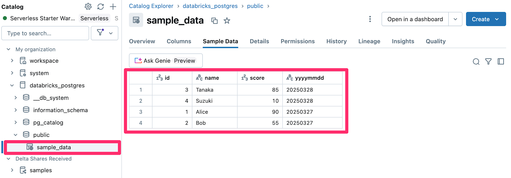Image resolution: width=511 pixels, height=178 pixels.
Task: Click the samples shared catalog icon
Action: point(23,170)
